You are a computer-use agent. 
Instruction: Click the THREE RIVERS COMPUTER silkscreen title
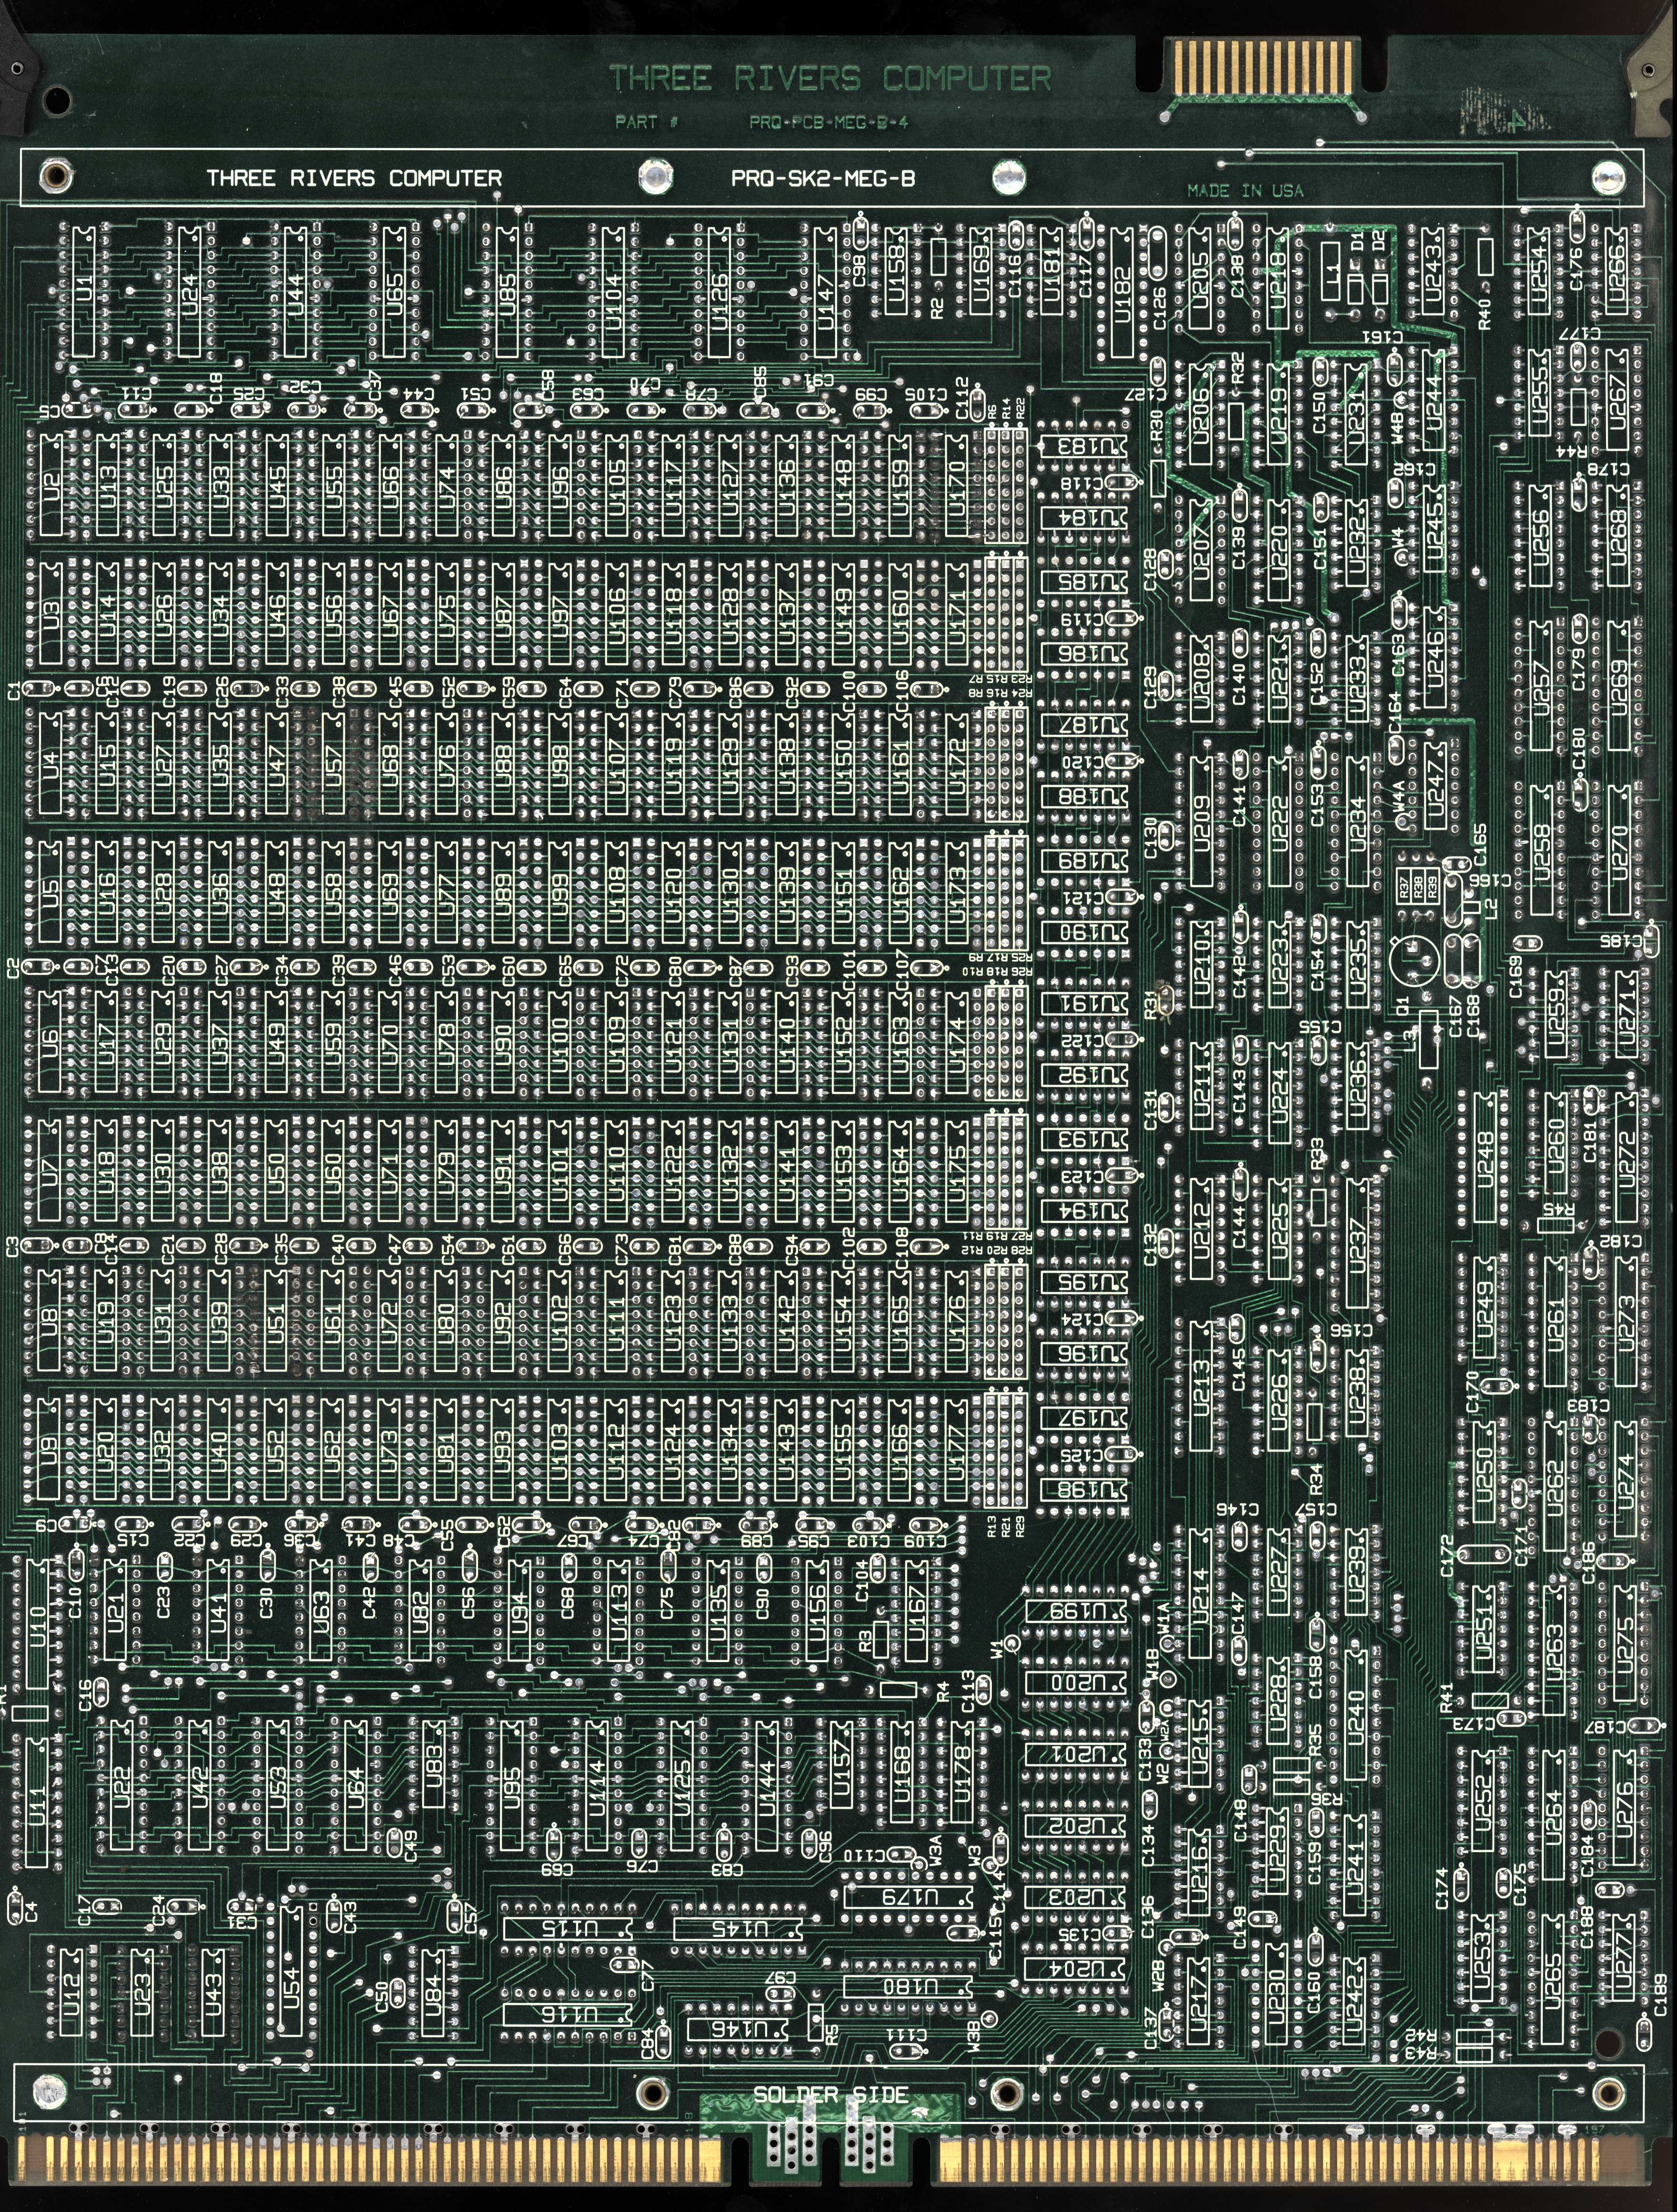click(830, 77)
